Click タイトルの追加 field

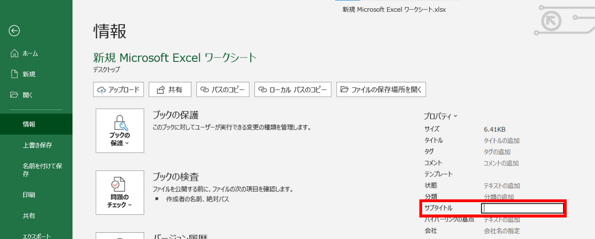(x=502, y=141)
